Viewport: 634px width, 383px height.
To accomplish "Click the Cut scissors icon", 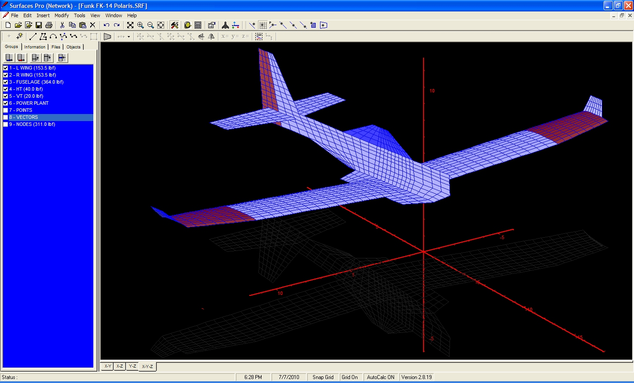I will [62, 25].
